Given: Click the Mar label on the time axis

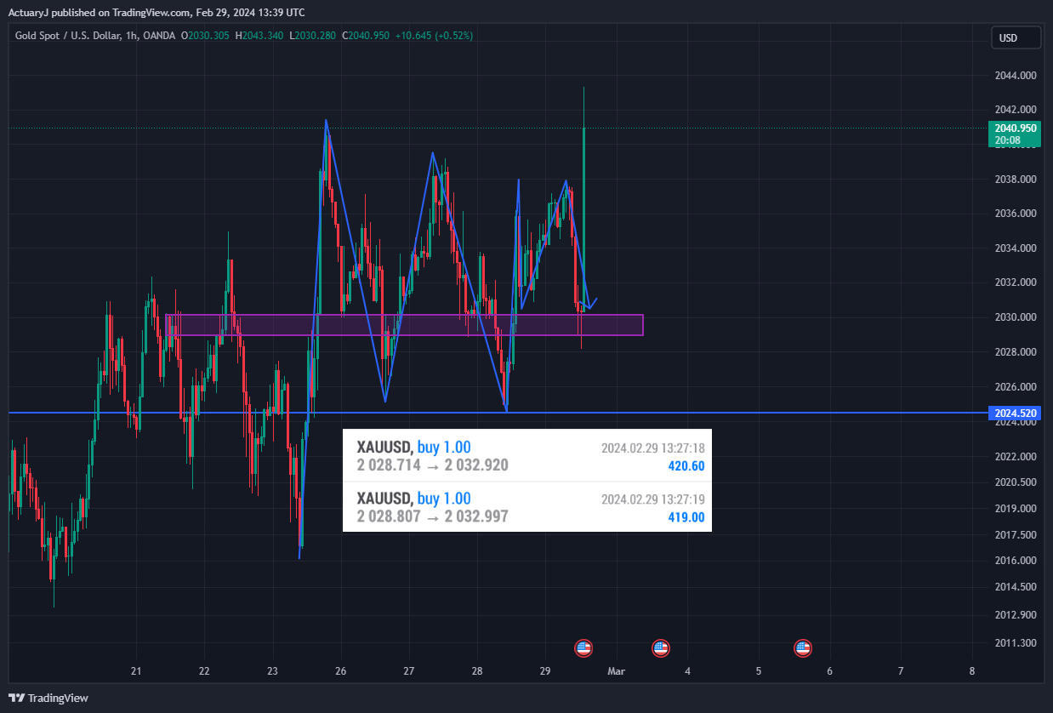Looking at the screenshot, I should point(617,671).
